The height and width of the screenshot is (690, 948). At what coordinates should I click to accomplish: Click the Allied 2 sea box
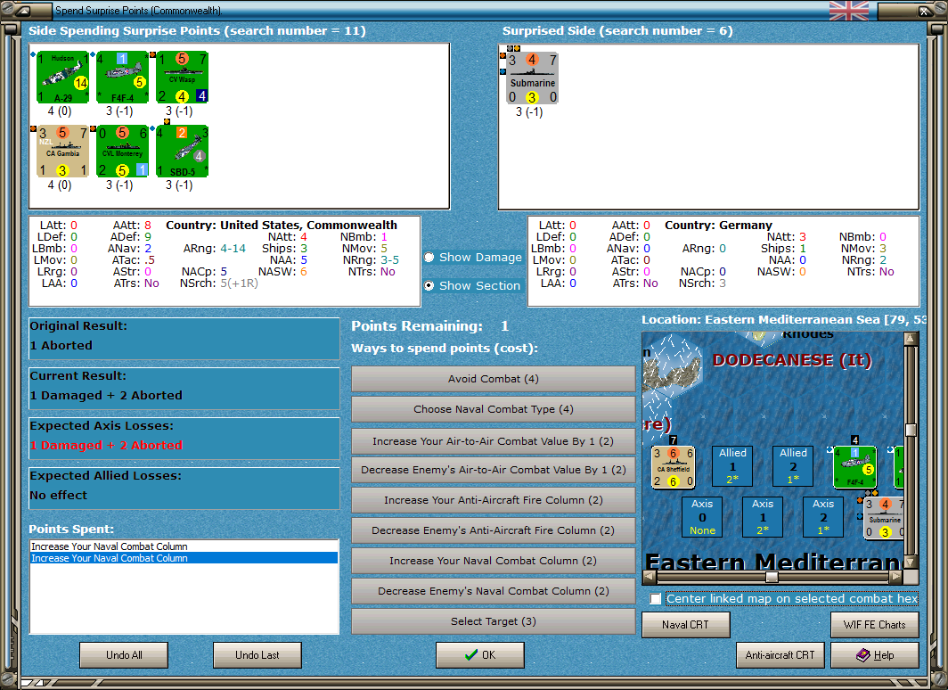(x=793, y=465)
